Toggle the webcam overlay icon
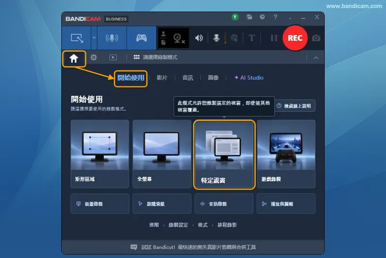This screenshot has width=386, height=258. pyautogui.click(x=179, y=38)
